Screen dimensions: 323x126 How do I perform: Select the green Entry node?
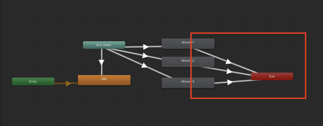coord(33,81)
